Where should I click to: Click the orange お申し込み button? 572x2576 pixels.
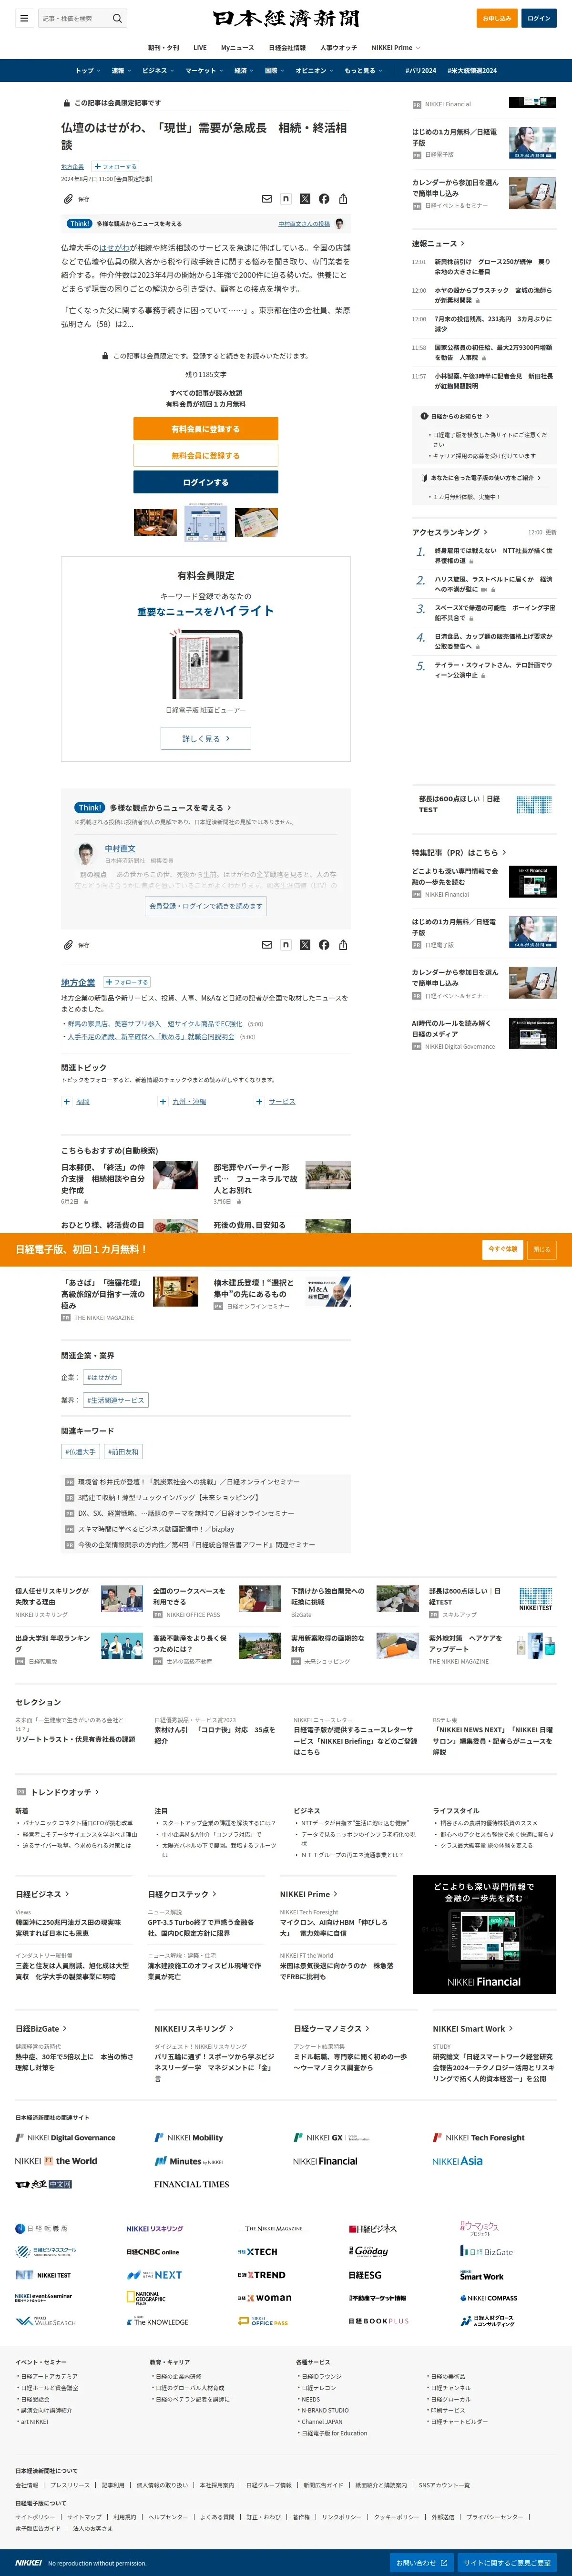click(x=497, y=18)
